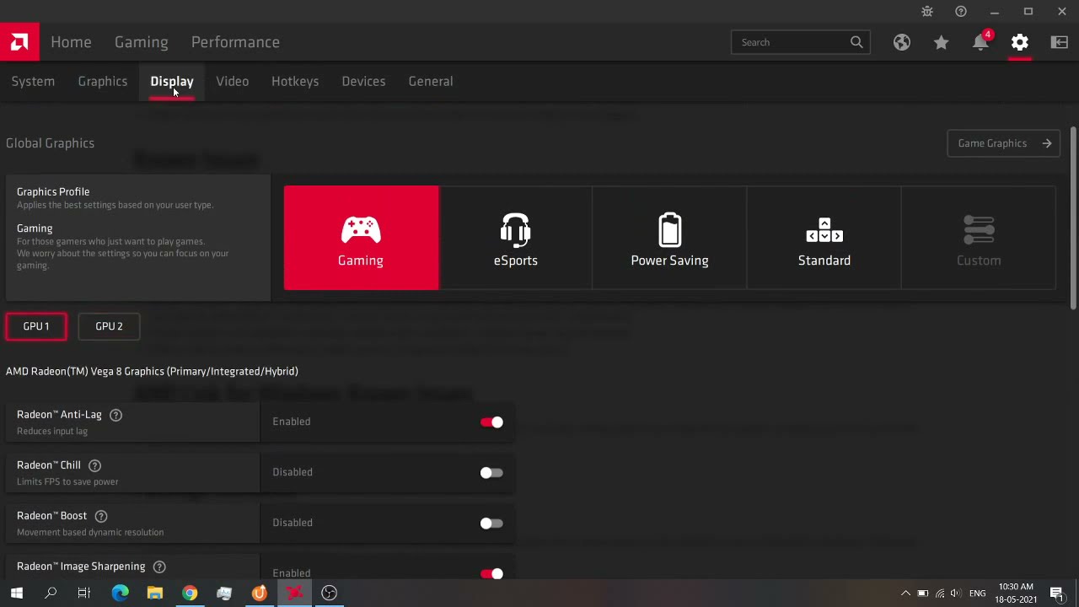Show help for Radeon Image Sharpening
The image size is (1079, 607).
coord(159,567)
